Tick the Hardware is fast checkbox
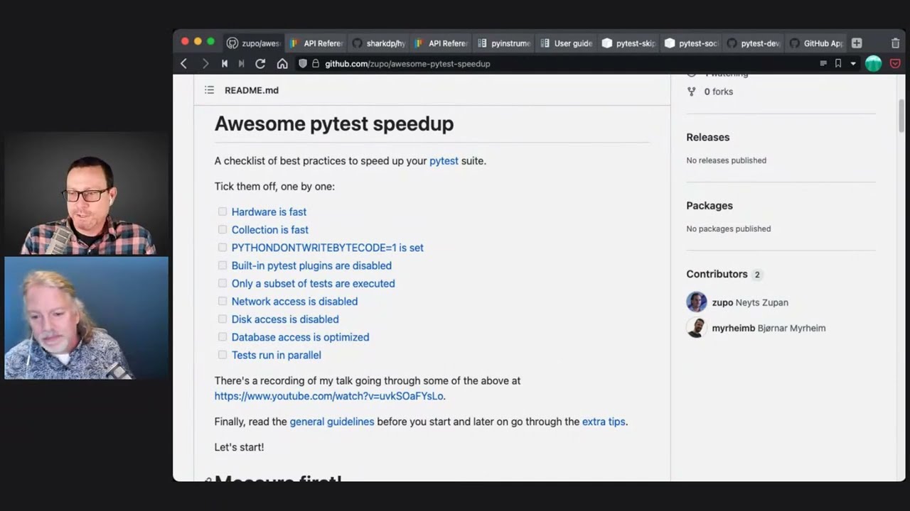This screenshot has height=511, width=910. (223, 211)
